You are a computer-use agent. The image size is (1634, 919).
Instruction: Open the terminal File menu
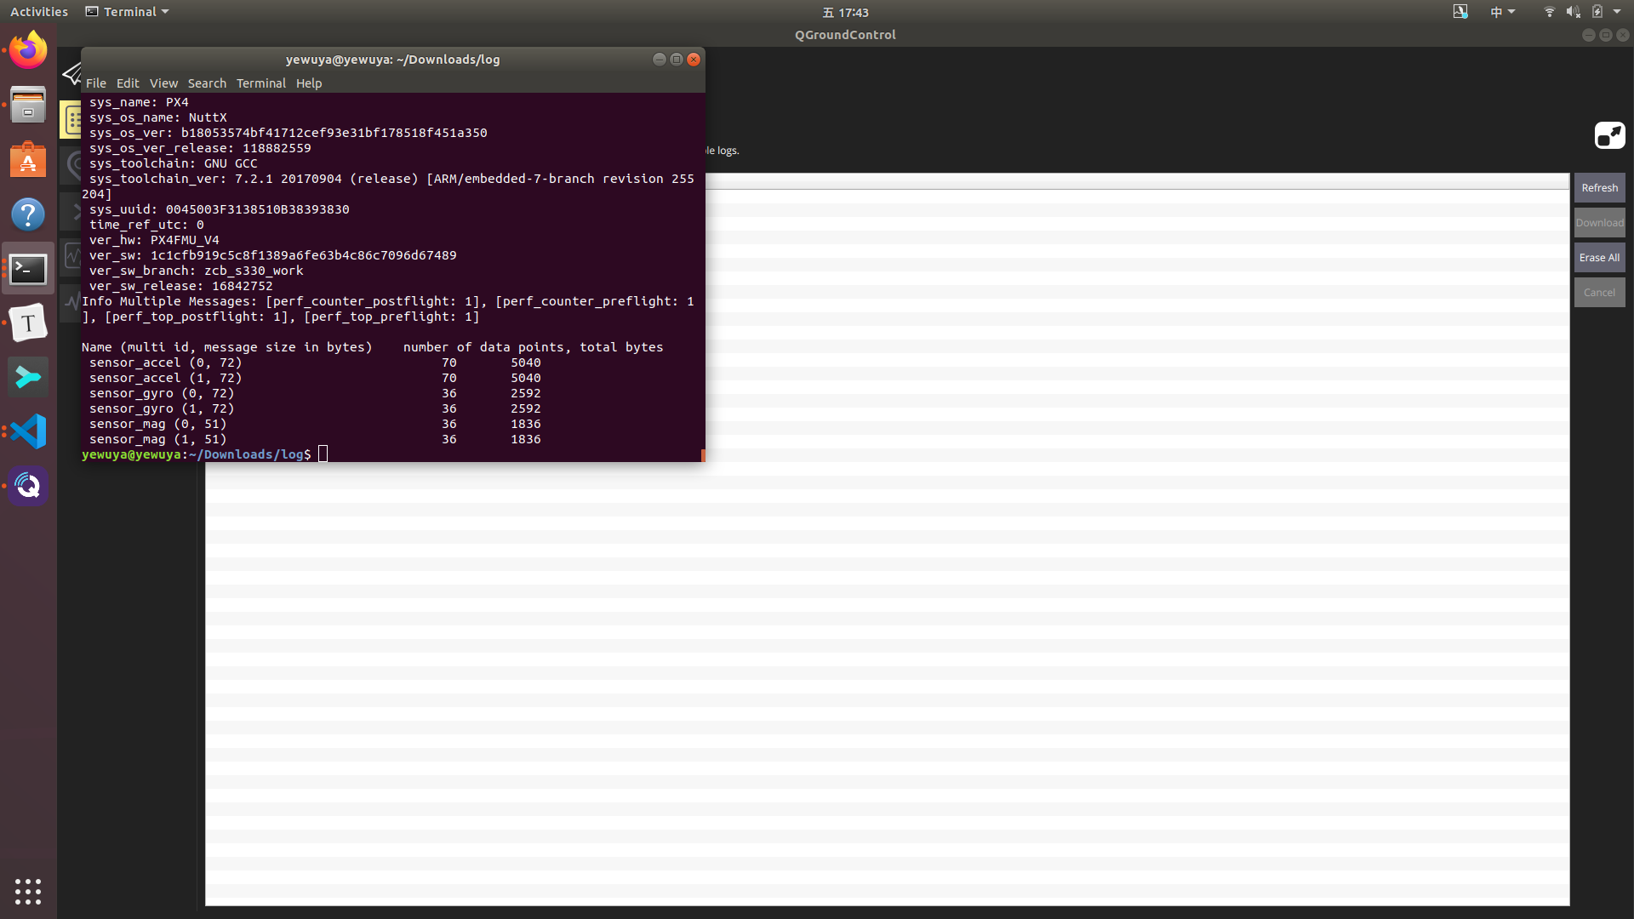(x=95, y=83)
